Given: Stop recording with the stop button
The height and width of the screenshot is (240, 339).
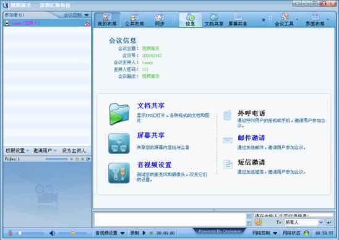Looking at the screenshot, I should pos(152,233).
